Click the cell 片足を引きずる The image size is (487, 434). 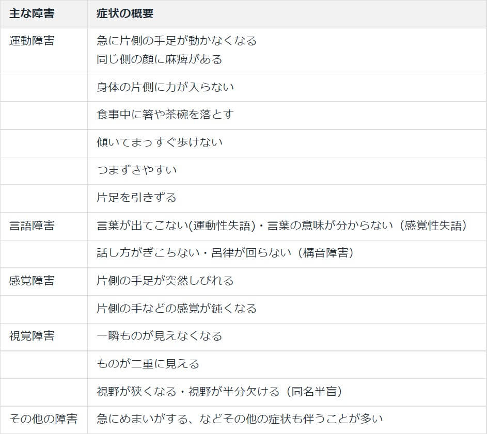click(x=137, y=198)
